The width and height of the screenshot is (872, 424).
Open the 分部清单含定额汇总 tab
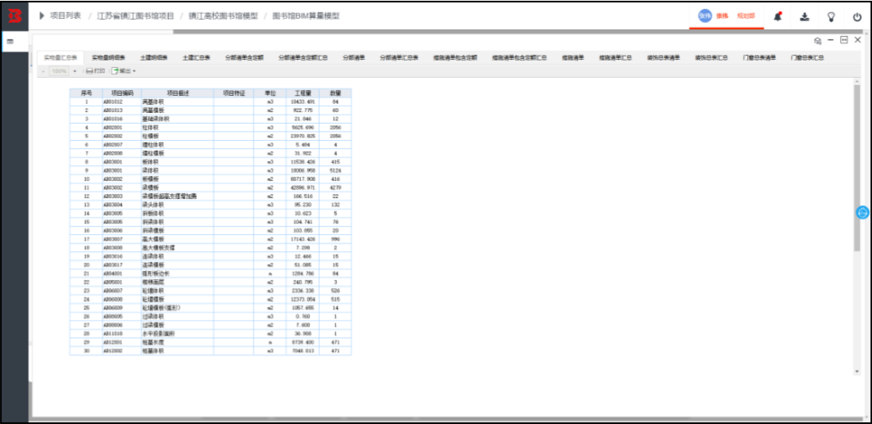point(303,57)
